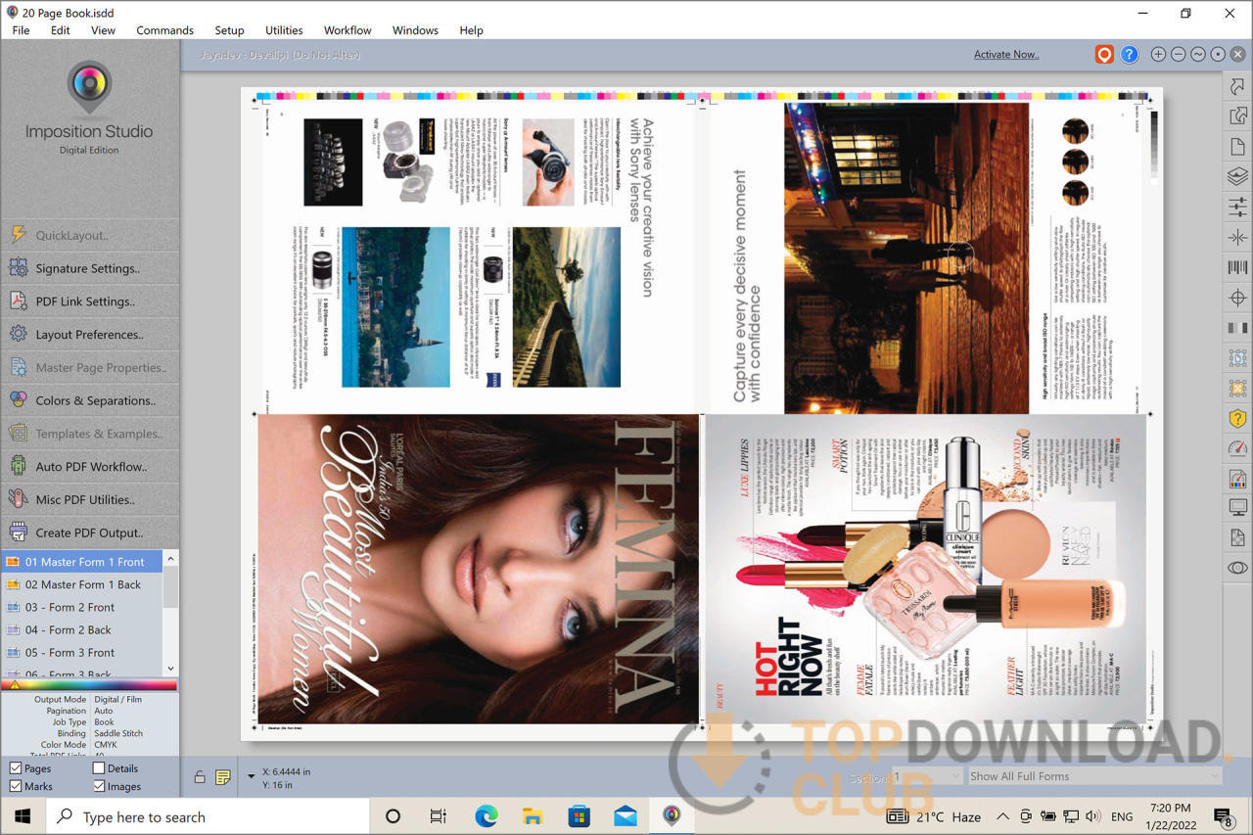Click the grayscale density bar icon in right toolbar
1253x835 pixels.
point(1237,328)
